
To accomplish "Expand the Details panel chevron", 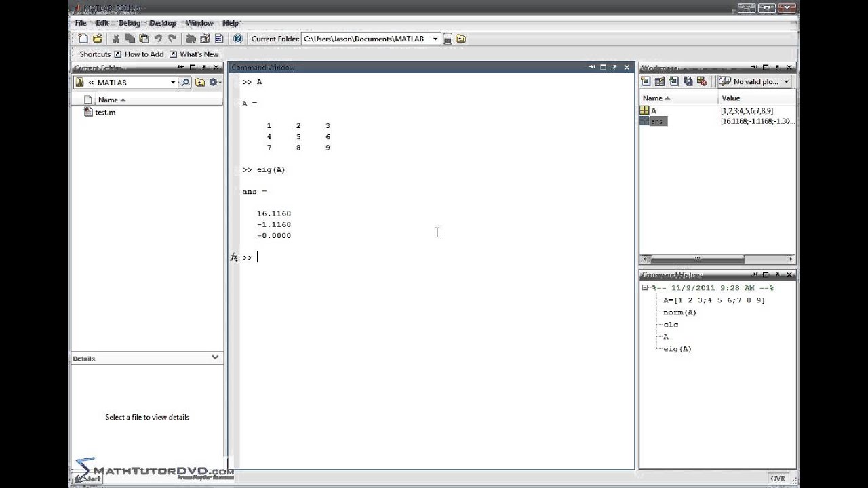I will (x=215, y=357).
